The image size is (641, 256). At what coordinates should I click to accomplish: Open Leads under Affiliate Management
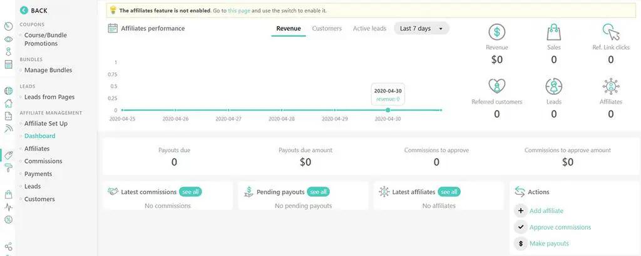pyautogui.click(x=33, y=186)
